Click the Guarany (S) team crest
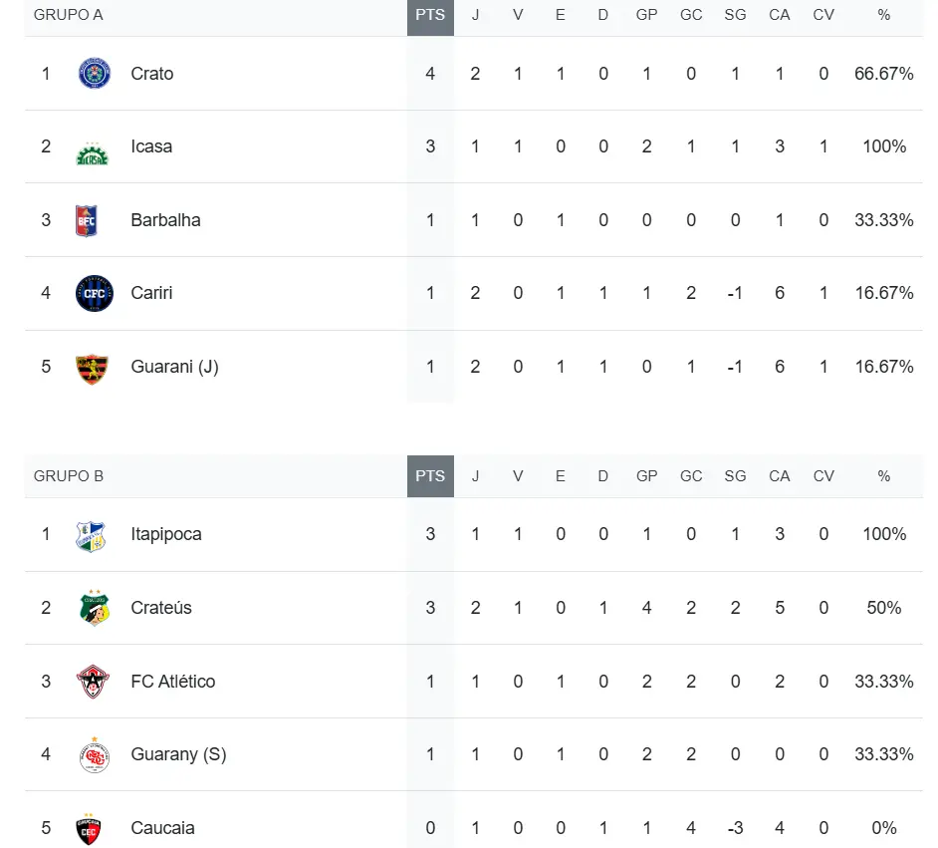This screenshot has height=848, width=938. point(94,754)
